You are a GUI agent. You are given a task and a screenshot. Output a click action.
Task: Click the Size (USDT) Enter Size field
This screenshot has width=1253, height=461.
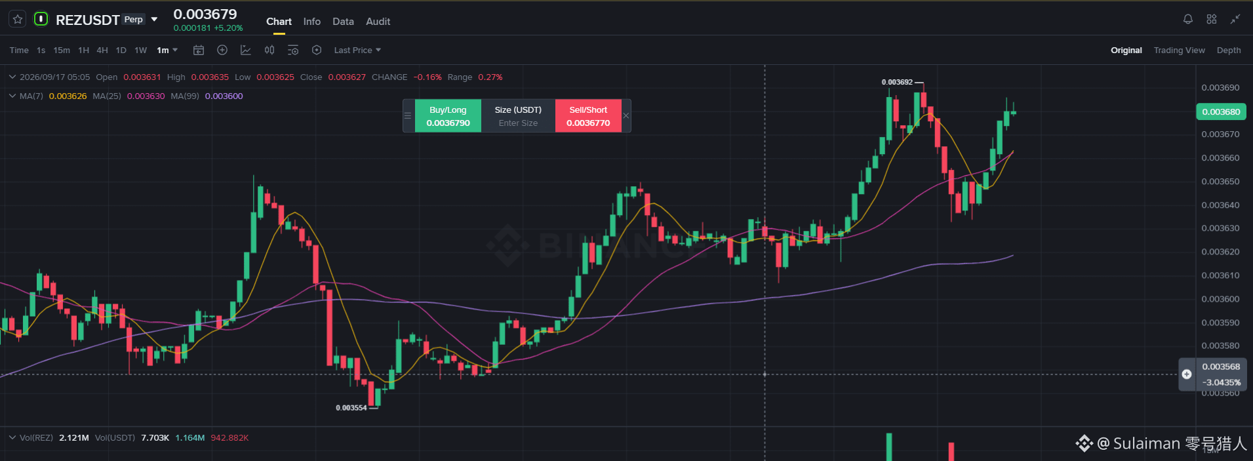[518, 116]
